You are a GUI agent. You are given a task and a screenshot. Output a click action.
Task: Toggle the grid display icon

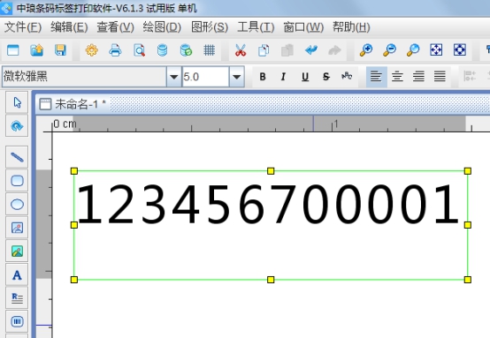coord(209,50)
